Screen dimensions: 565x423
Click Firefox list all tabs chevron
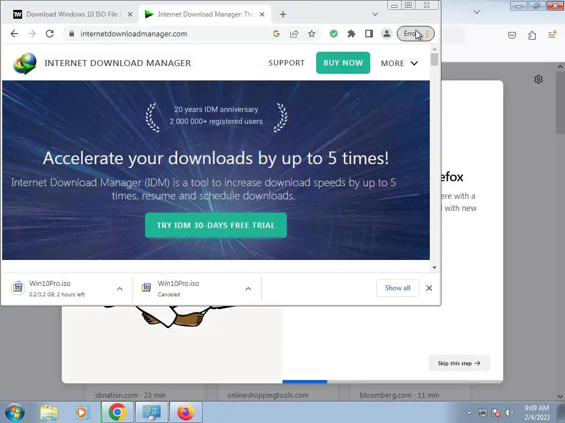click(476, 12)
